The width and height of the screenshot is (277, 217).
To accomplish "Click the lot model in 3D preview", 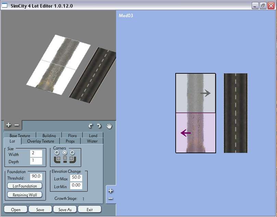I will click(58, 64).
